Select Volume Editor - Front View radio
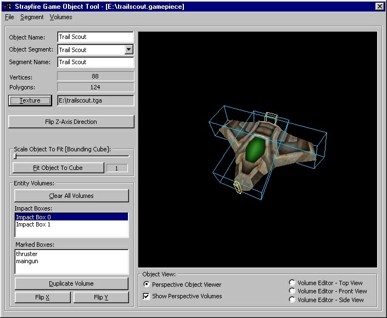The image size is (387, 318). point(292,291)
